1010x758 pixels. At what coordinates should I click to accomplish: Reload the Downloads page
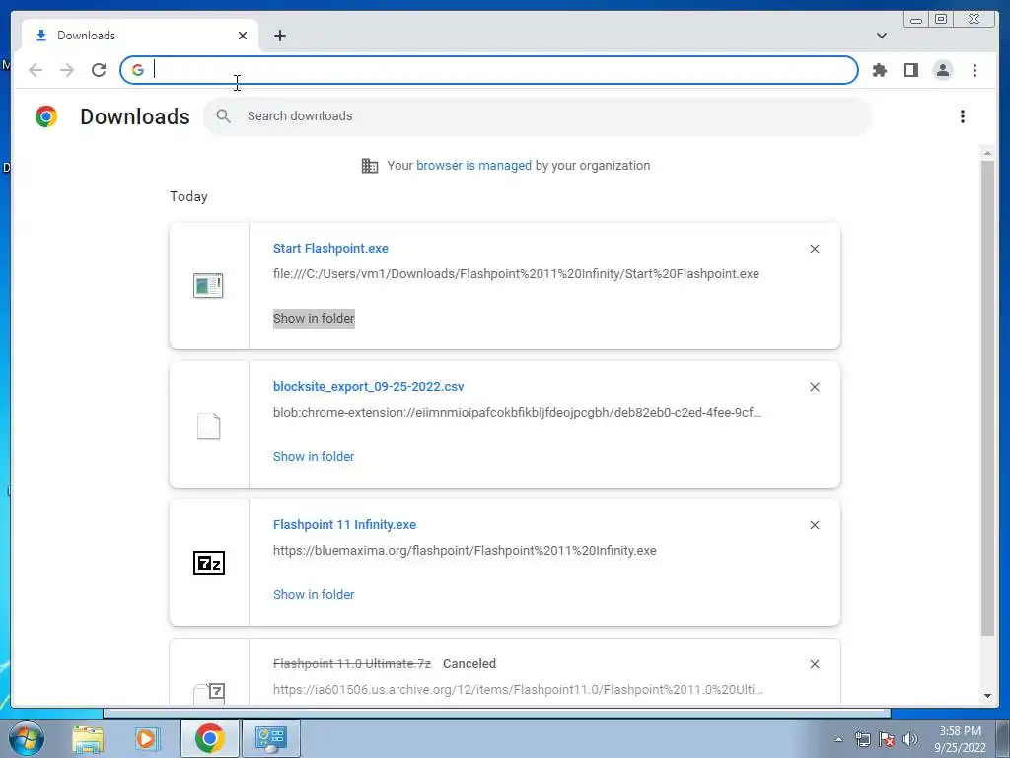point(99,70)
